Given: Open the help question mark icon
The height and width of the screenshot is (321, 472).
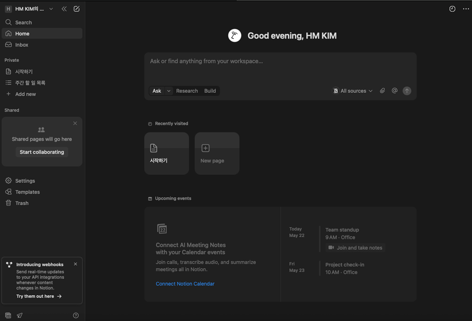Looking at the screenshot, I should (76, 315).
